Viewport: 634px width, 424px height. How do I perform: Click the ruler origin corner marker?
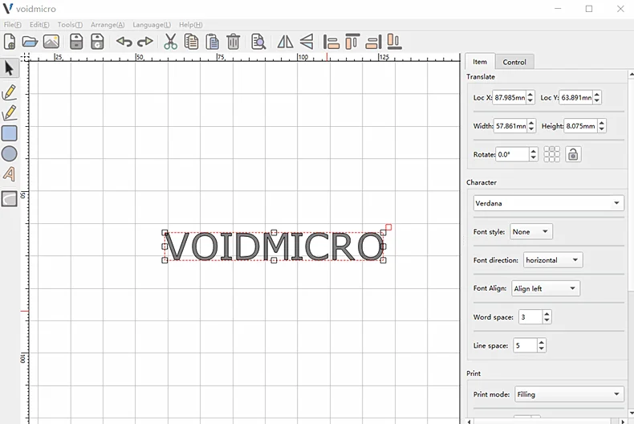pos(25,57)
